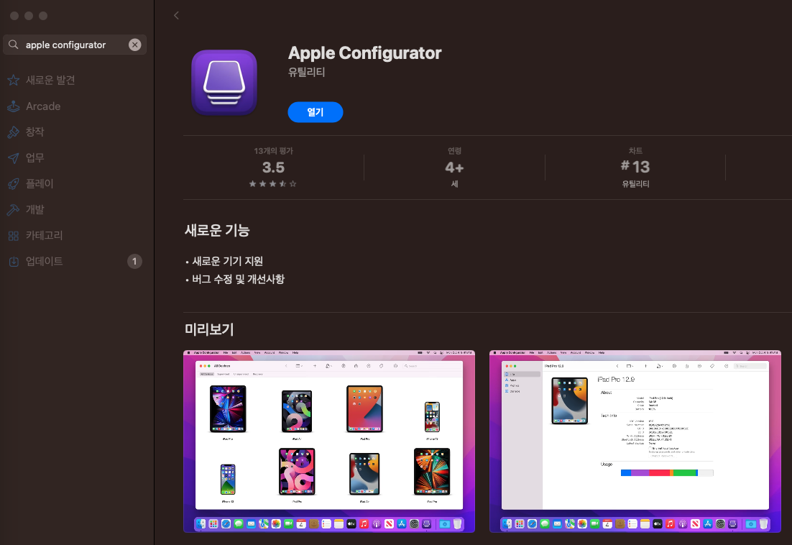
Task: Click the search magnifier icon
Action: click(14, 45)
